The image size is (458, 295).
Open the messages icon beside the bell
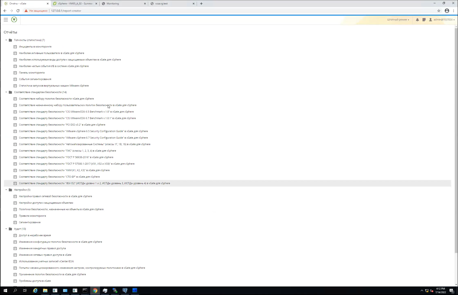(424, 20)
